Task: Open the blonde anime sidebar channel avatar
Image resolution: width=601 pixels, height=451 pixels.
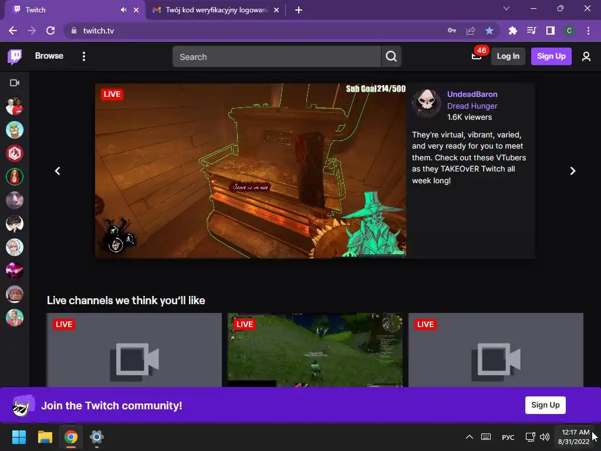Action: (x=15, y=247)
